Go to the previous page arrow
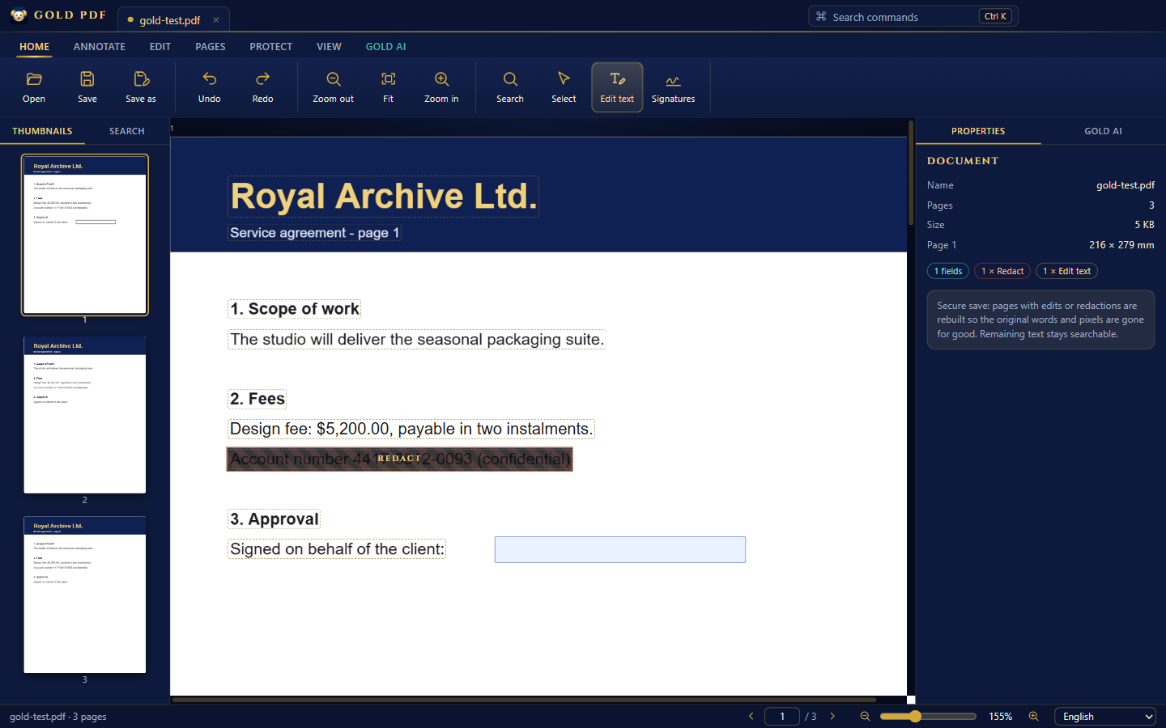Screen dimensions: 1166x728 tap(751, 716)
